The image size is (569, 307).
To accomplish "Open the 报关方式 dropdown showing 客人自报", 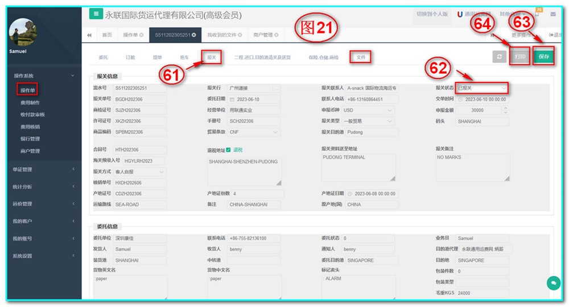I will (140, 172).
